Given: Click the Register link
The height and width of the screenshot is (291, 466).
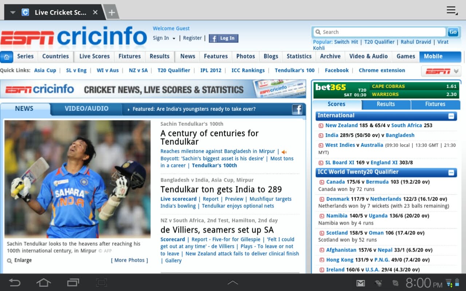Looking at the screenshot, I should [192, 38].
